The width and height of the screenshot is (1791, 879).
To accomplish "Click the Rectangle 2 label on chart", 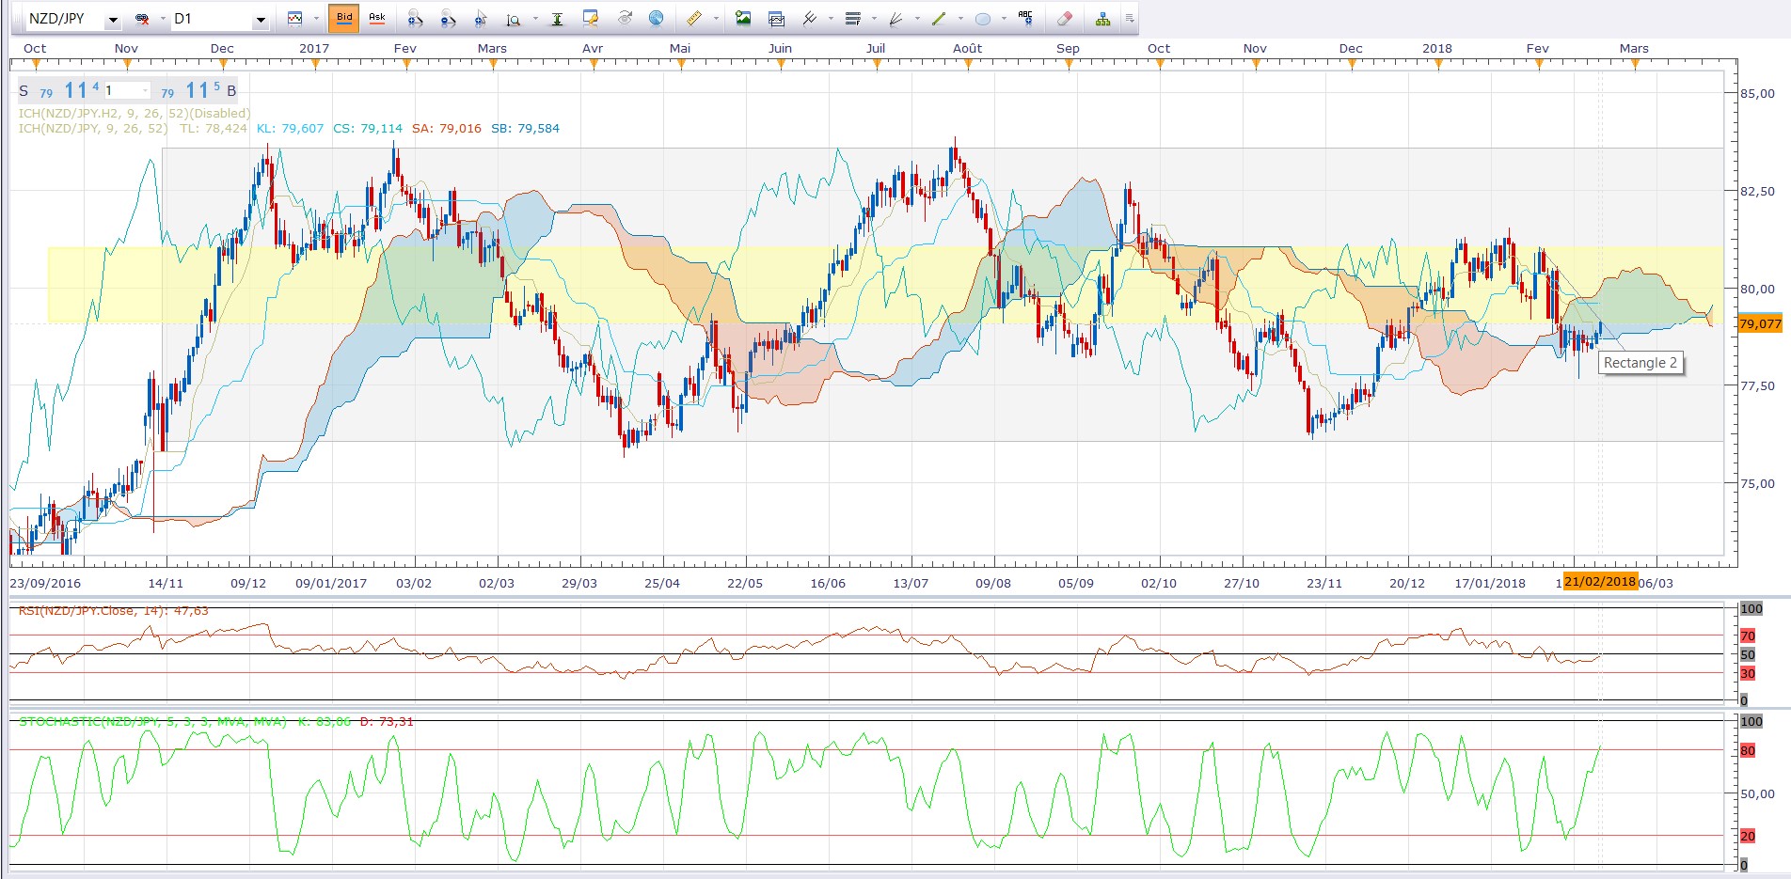I will pyautogui.click(x=1640, y=363).
